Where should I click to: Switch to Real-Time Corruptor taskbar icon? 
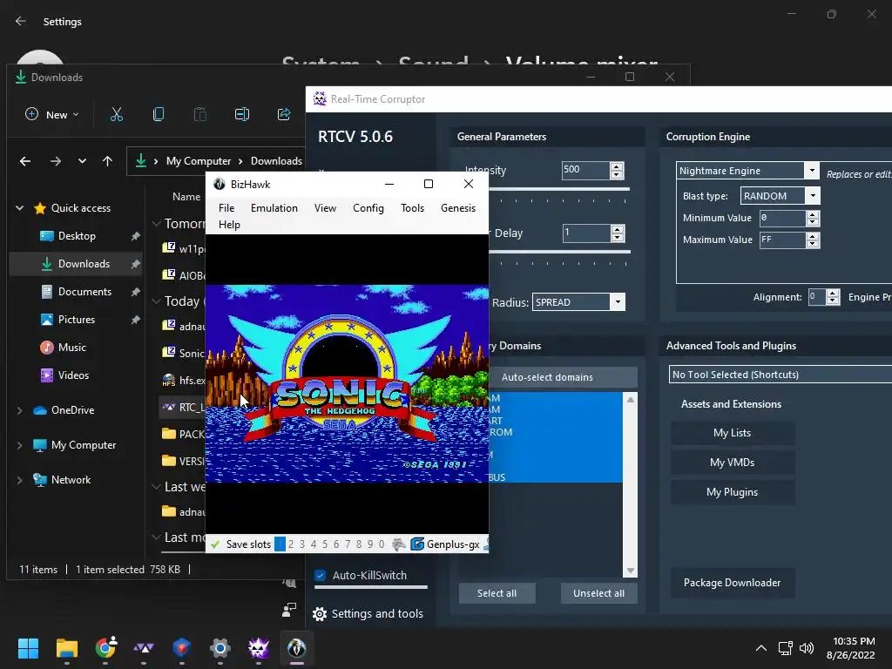coord(258,648)
